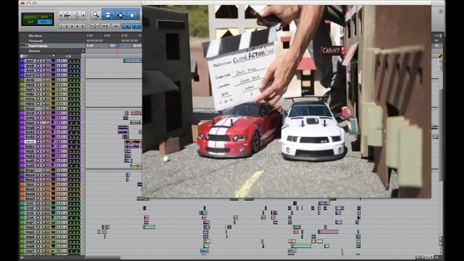The image size is (464, 261).
Task: Click the playhead arrow in Feet+Frames ruler
Action: (117, 46)
